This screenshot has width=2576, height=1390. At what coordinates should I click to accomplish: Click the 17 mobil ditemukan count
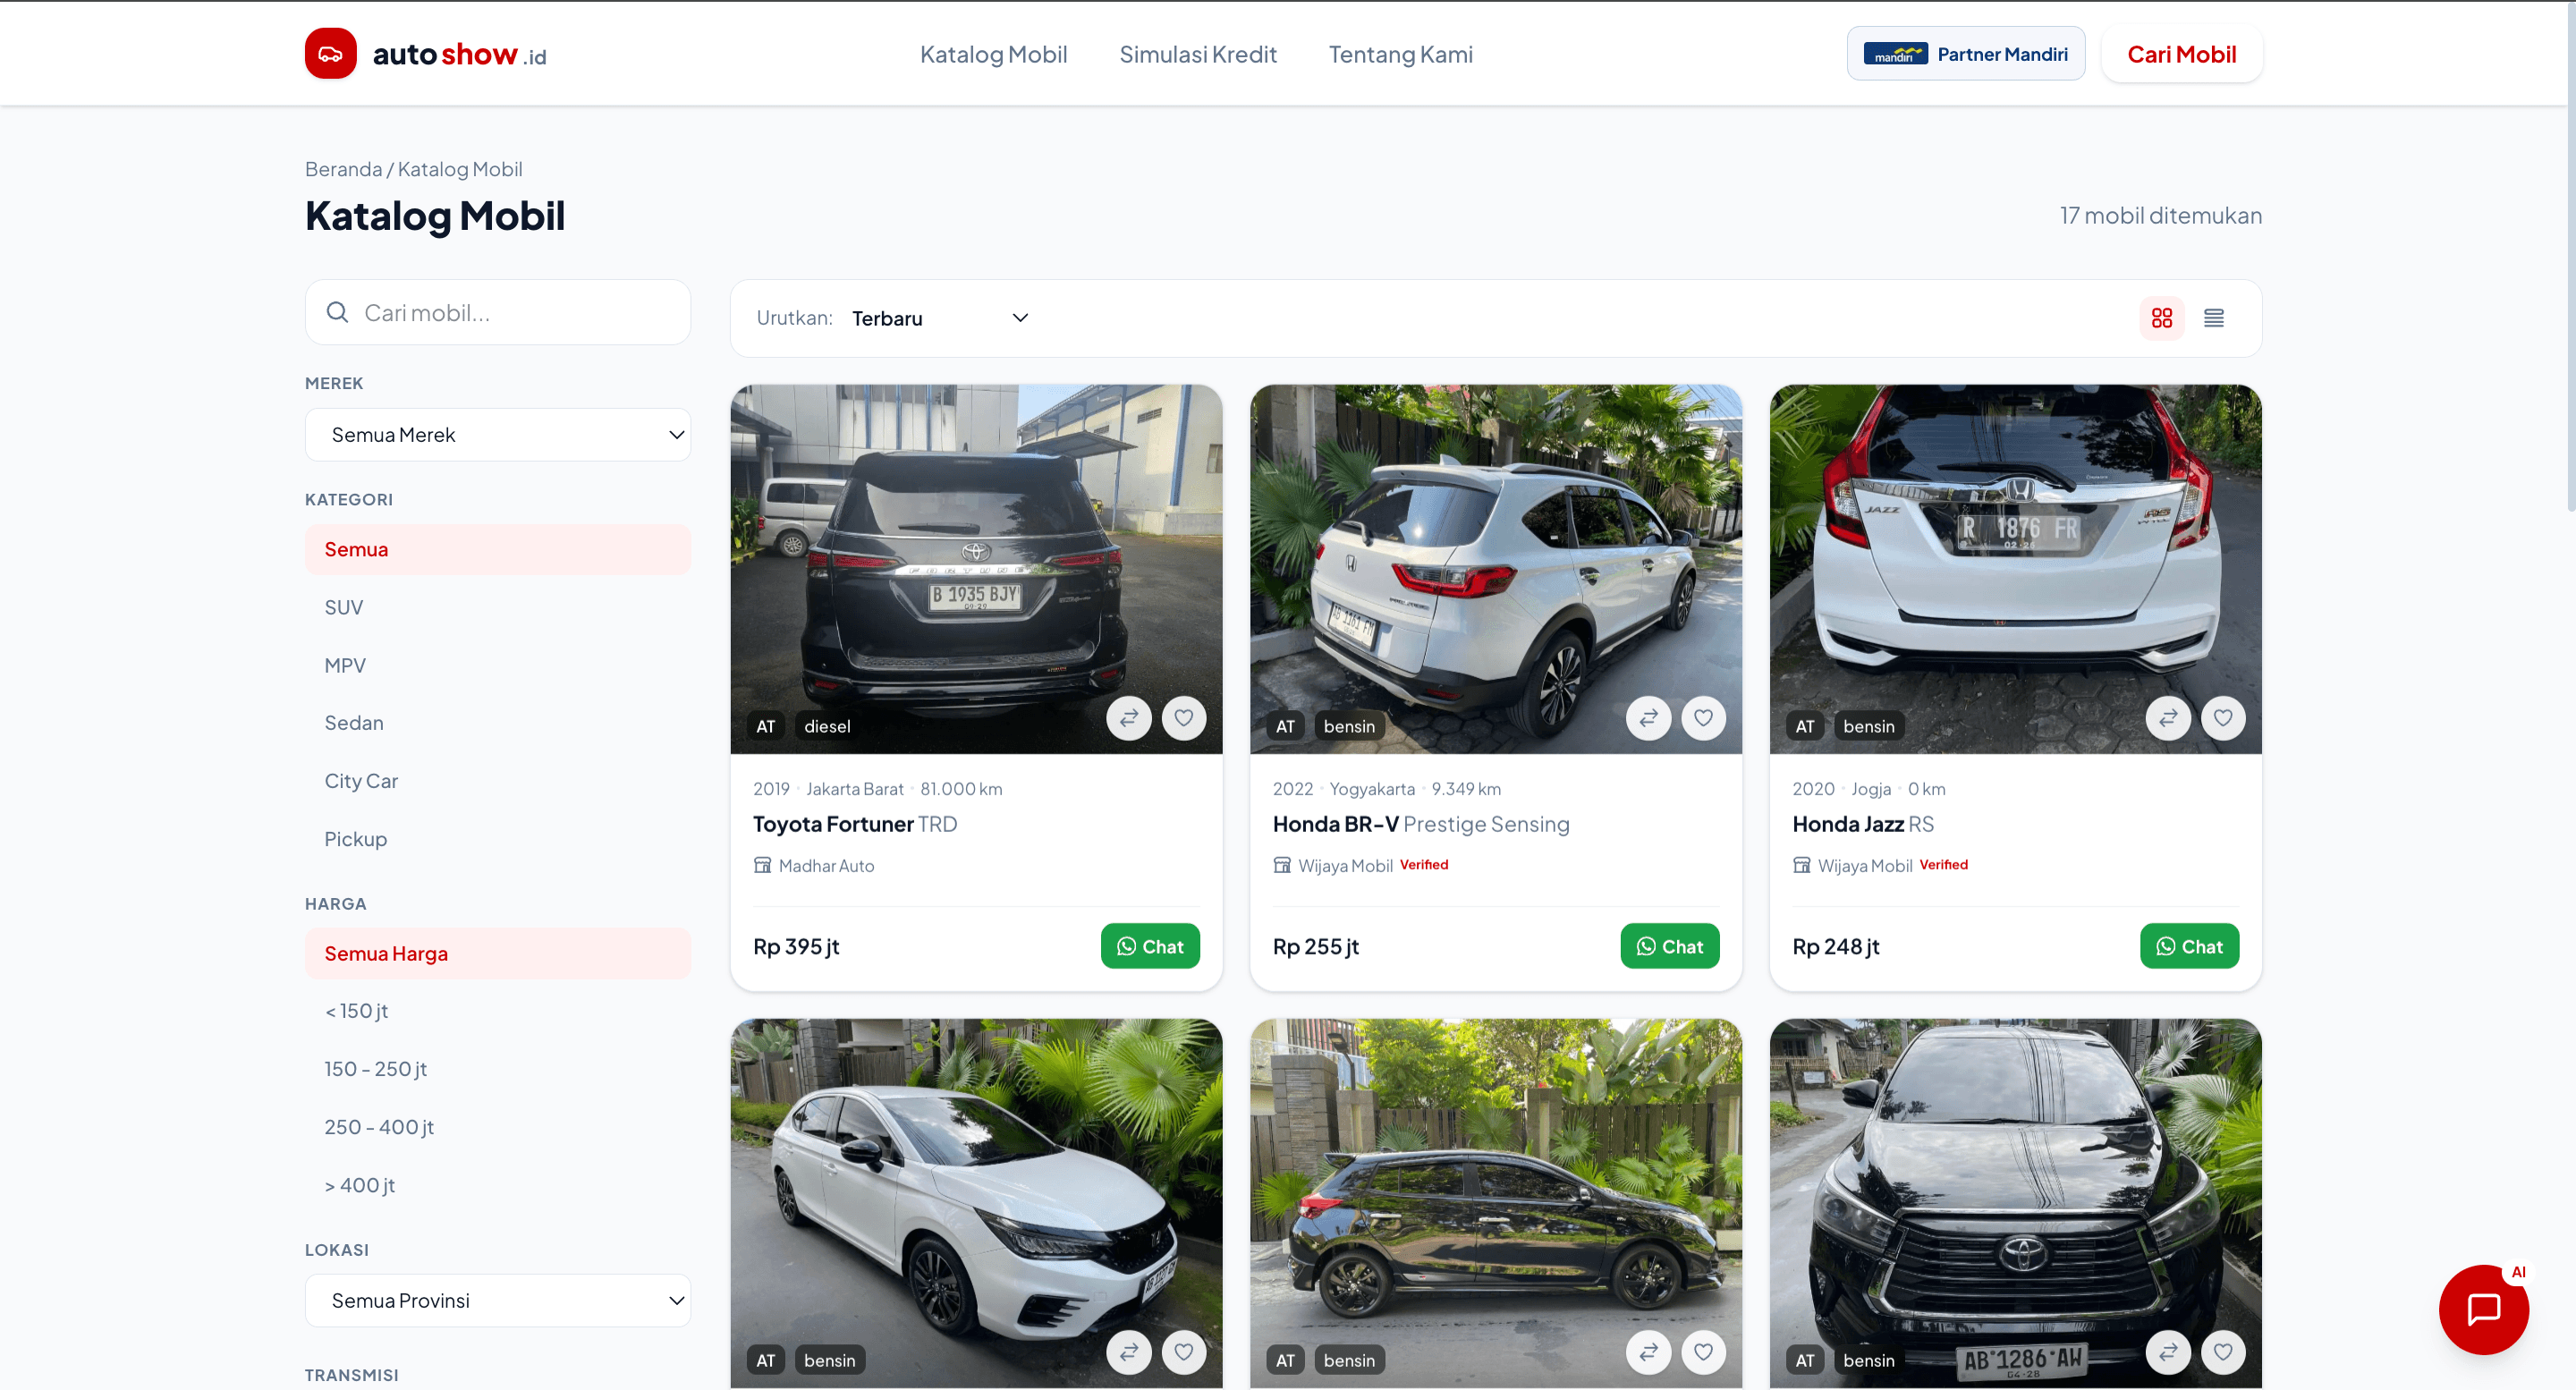(x=2160, y=215)
